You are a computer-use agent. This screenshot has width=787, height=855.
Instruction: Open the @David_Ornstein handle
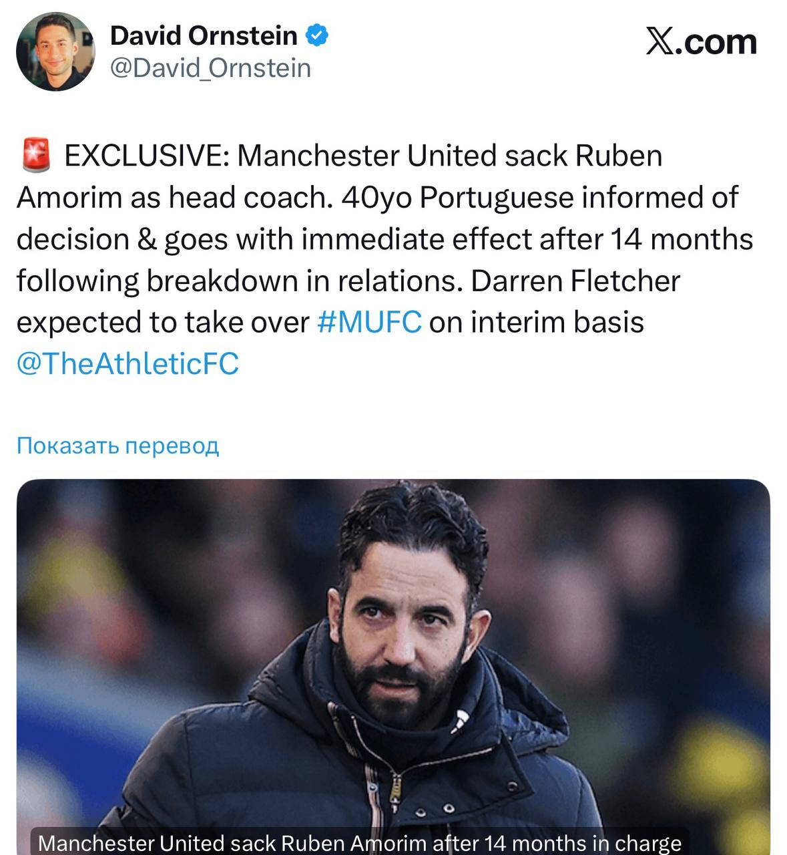(x=210, y=68)
